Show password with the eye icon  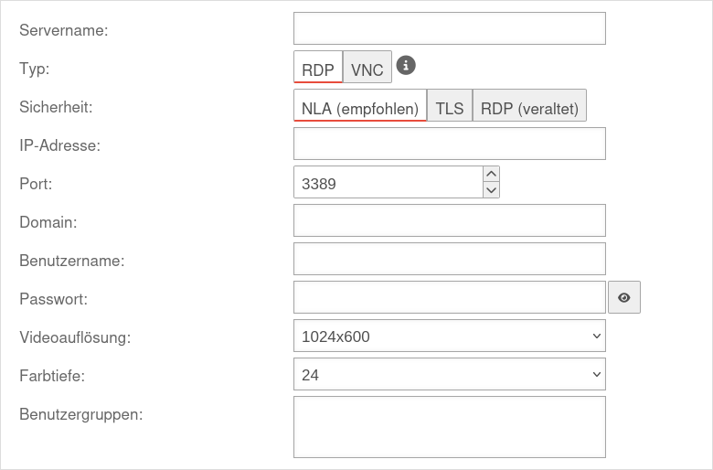624,297
